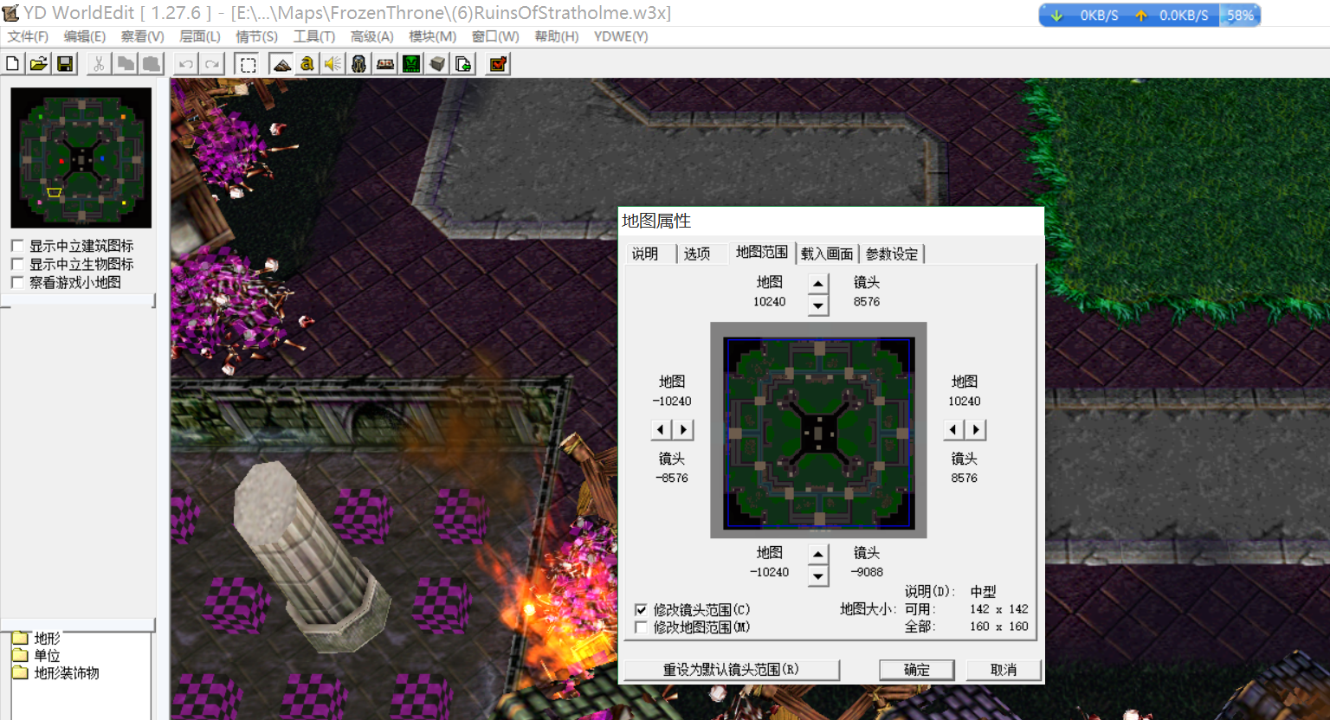Open the 帮助(H) menu

pyautogui.click(x=557, y=36)
